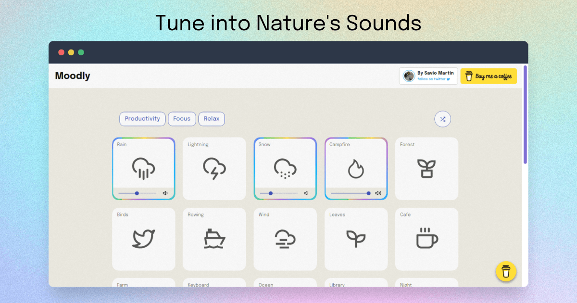The width and height of the screenshot is (577, 303).
Task: Mute the Rain volume speaker icon
Action: (165, 193)
